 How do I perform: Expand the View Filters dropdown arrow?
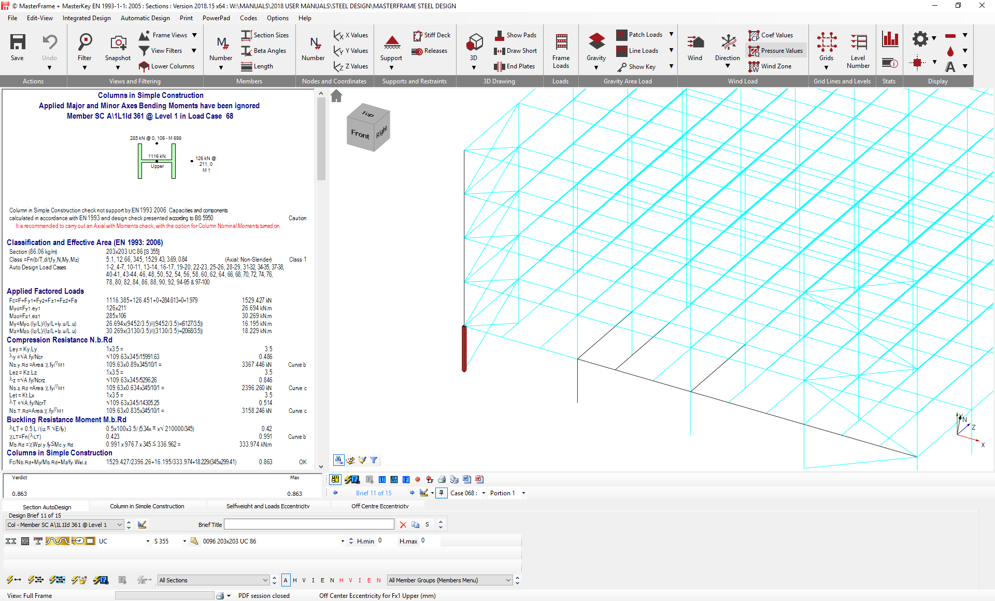194,51
